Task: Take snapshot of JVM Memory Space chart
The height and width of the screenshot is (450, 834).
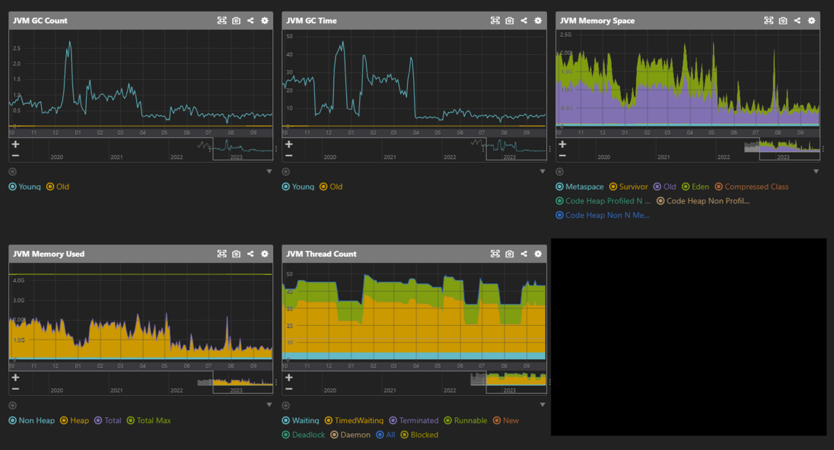Action: point(783,21)
